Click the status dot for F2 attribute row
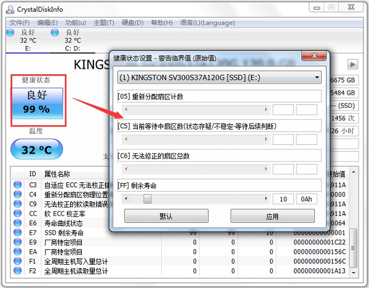The image size is (369, 288). pyautogui.click(x=17, y=271)
